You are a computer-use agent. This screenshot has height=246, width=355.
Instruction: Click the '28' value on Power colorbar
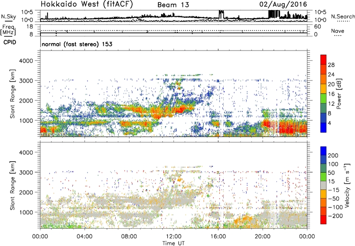pos(331,65)
